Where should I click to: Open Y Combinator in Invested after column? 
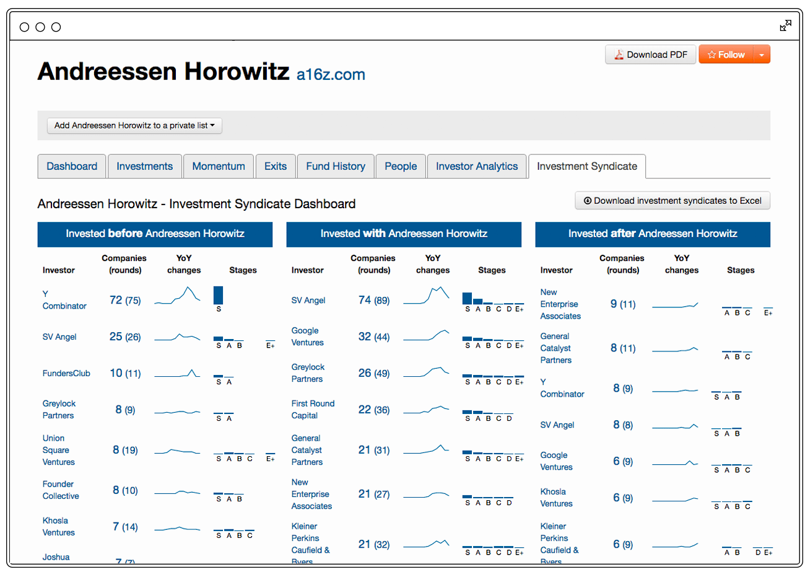pyautogui.click(x=562, y=388)
